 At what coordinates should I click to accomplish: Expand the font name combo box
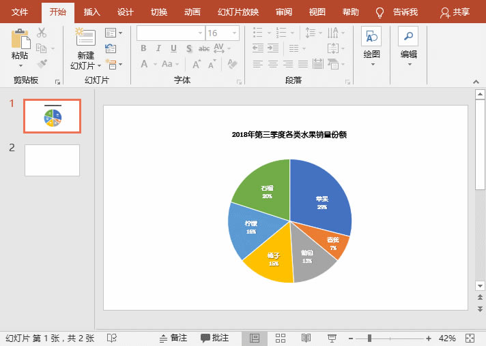pyautogui.click(x=200, y=33)
